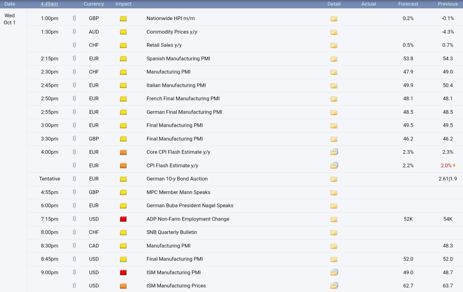The height and width of the screenshot is (292, 463).
Task: Click the Currency column header
Action: pyautogui.click(x=94, y=4)
